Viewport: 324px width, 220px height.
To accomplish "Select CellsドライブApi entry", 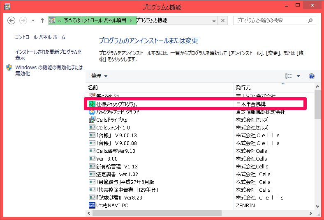I will (112, 120).
